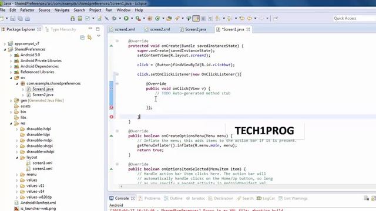Click the Save icon in the toolbar
This screenshot has width=376, height=211.
click(13, 18)
